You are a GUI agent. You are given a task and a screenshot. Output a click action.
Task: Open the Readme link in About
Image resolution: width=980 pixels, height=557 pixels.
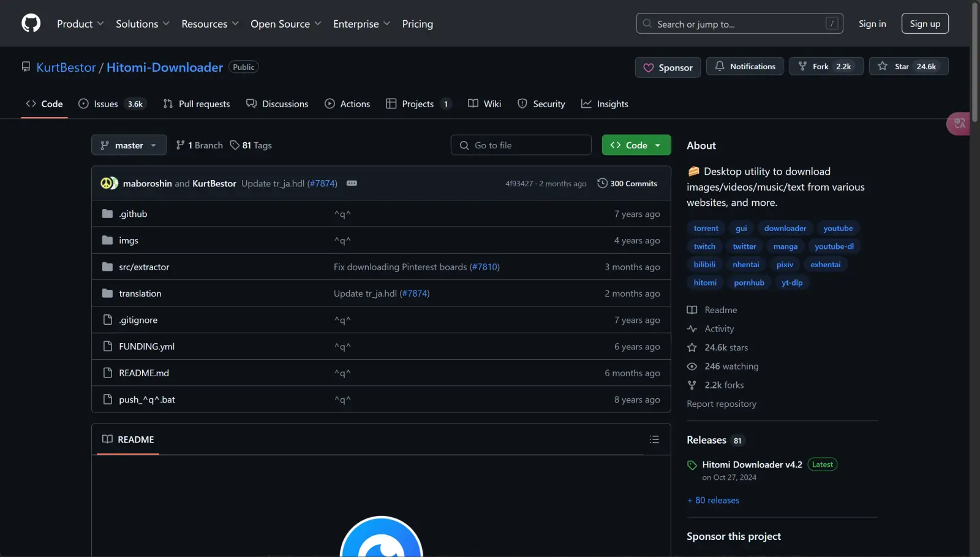pyautogui.click(x=712, y=310)
